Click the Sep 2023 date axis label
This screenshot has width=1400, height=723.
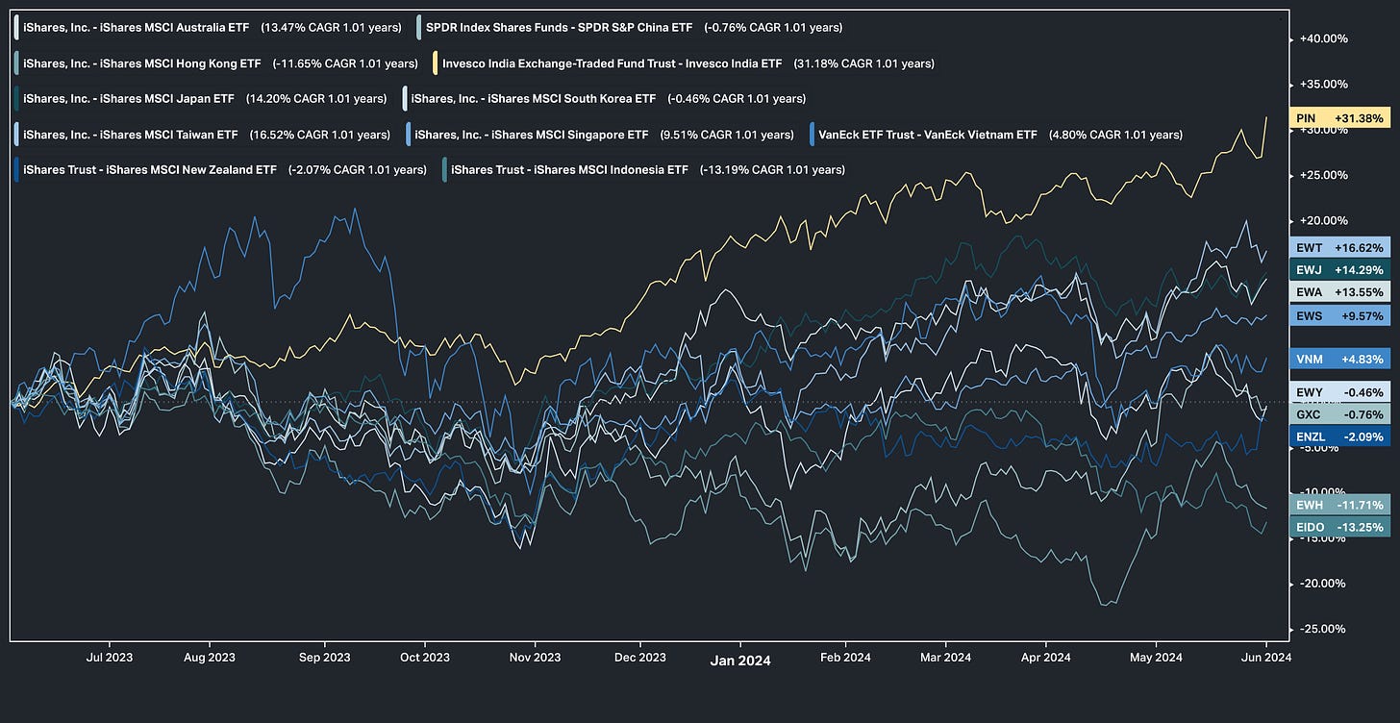click(323, 658)
